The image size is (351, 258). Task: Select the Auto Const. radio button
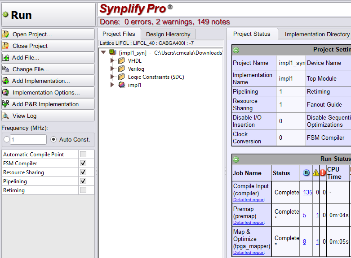click(x=53, y=139)
